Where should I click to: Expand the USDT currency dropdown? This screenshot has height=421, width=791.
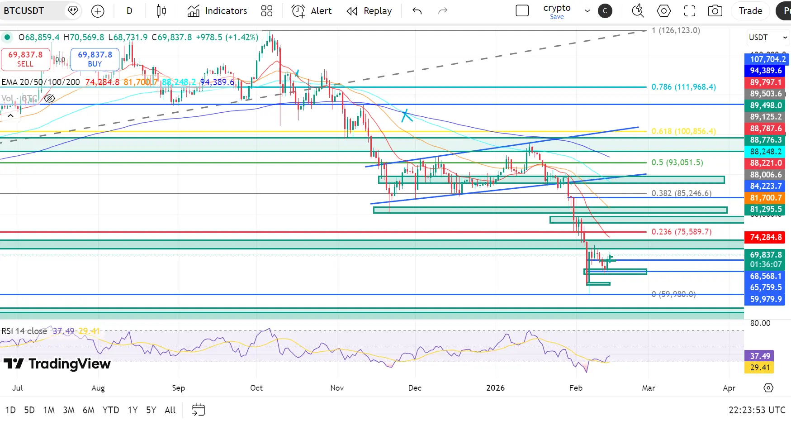768,38
